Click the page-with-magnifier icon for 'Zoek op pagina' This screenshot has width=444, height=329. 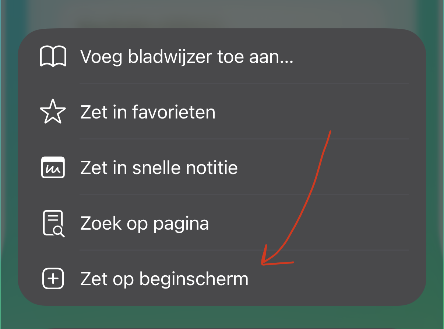[x=53, y=223]
